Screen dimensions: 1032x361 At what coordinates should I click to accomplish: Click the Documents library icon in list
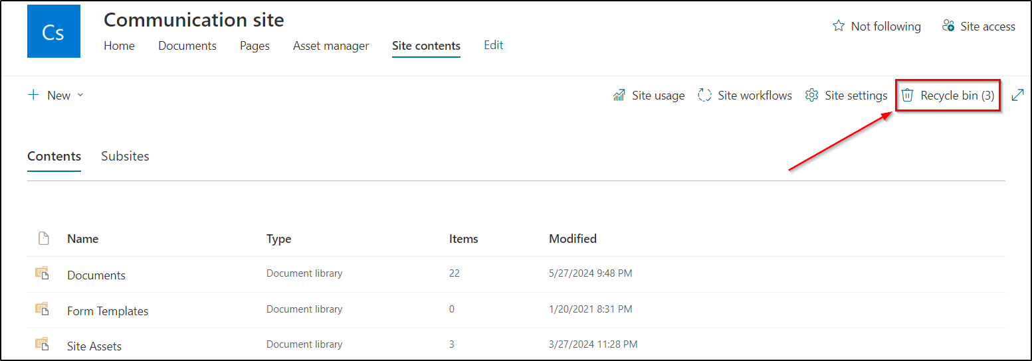pos(43,274)
